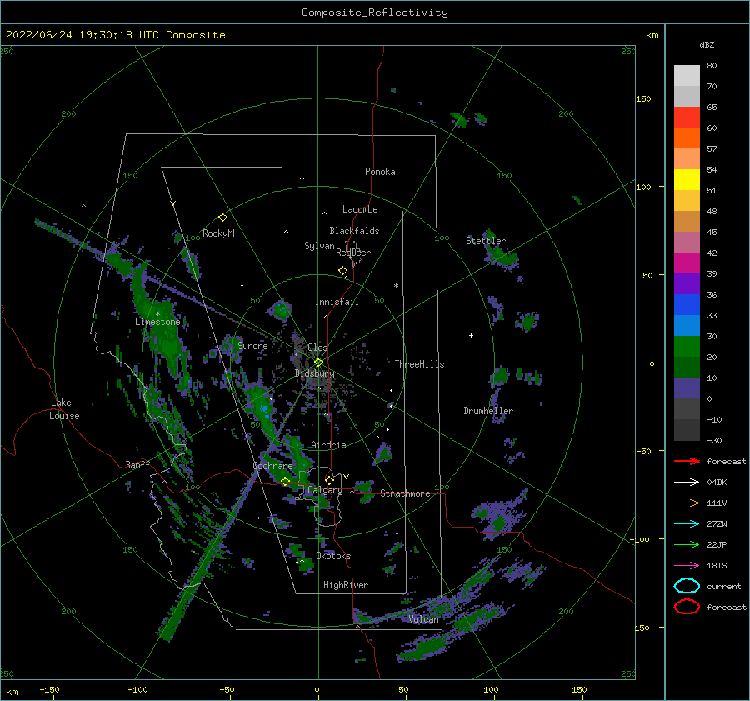Click the white plus marker east of ThreeHills
This screenshot has height=701, width=750.
(x=471, y=335)
